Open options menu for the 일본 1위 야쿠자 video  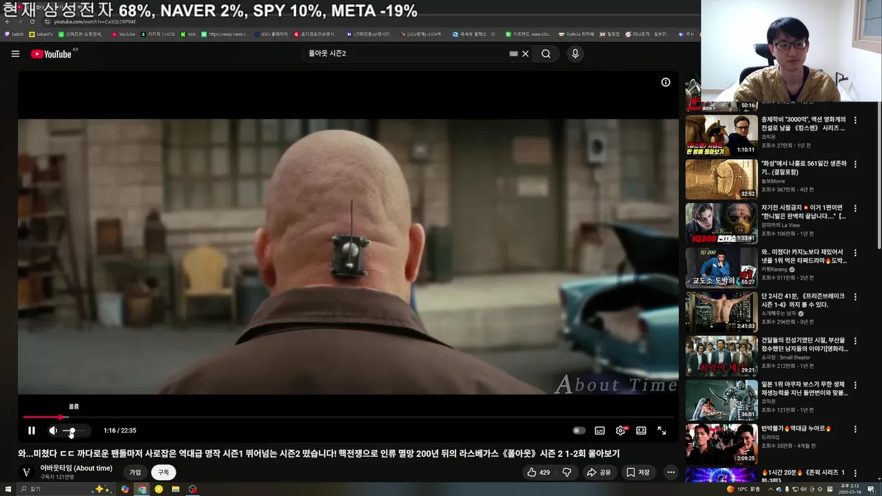[855, 384]
